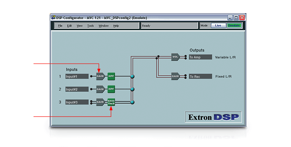The height and width of the screenshot is (147, 291).
Task: Open the Window menu
Action: (x=104, y=26)
